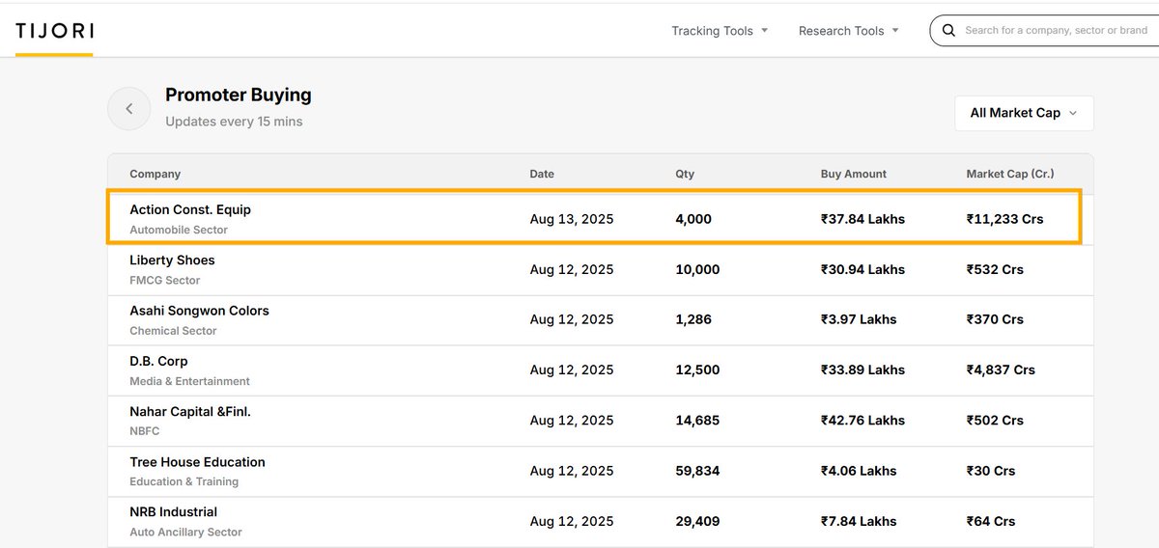Image resolution: width=1159 pixels, height=548 pixels.
Task: Select the 4,000 quantity for Action Const.
Action: point(693,219)
